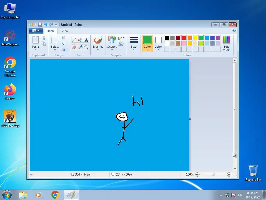The height and width of the screenshot is (200, 266).
Task: Select the Pencil tool
Action: point(74,40)
